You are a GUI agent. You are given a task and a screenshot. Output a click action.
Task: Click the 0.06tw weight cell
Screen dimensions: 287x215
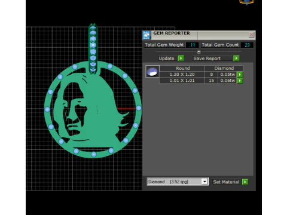pyautogui.click(x=227, y=81)
